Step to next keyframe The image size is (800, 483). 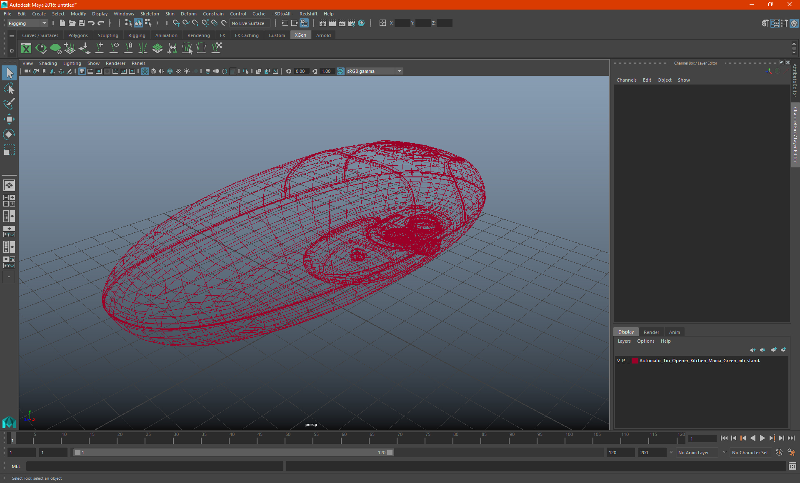[x=772, y=438]
